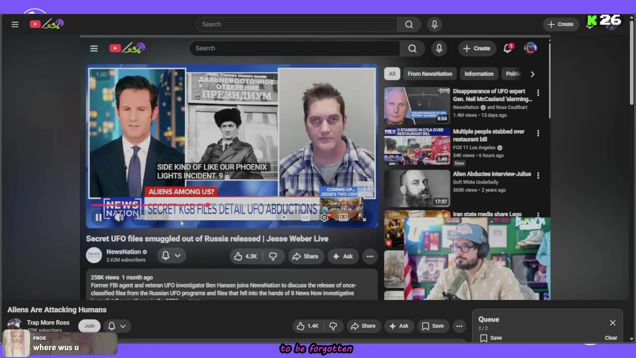
Task: Click the Aliens Are Attacking Humans title
Action: (x=57, y=310)
